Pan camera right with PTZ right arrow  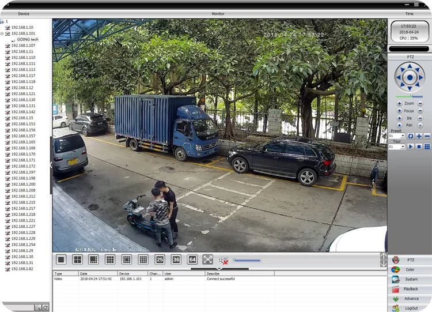click(x=420, y=77)
